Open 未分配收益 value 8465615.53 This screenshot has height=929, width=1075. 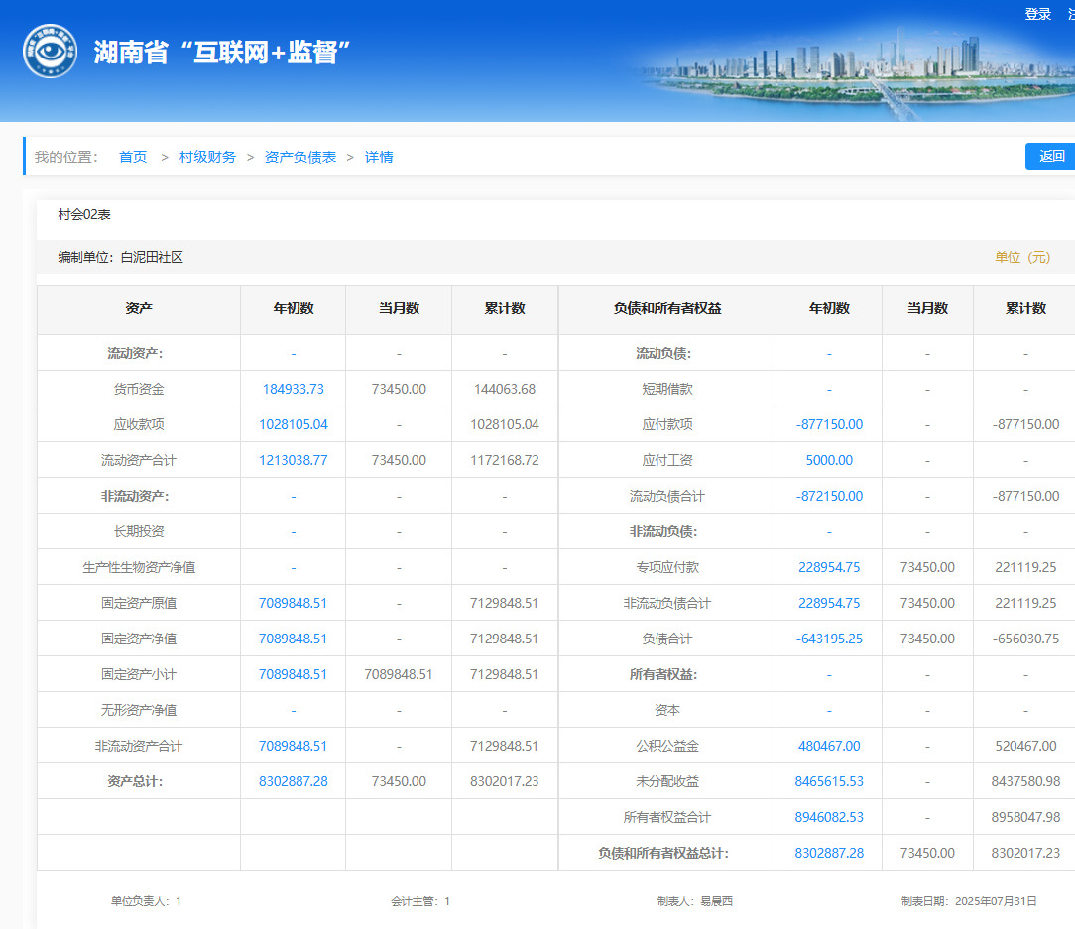829,781
